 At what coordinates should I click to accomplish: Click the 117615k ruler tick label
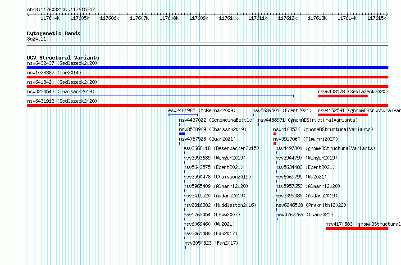point(377,18)
